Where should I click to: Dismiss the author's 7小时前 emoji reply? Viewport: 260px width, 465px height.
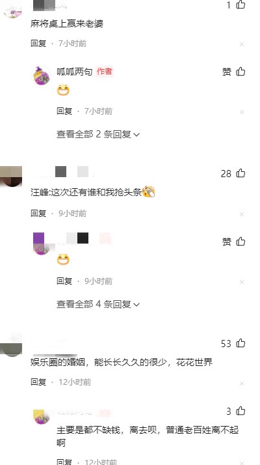point(242,112)
